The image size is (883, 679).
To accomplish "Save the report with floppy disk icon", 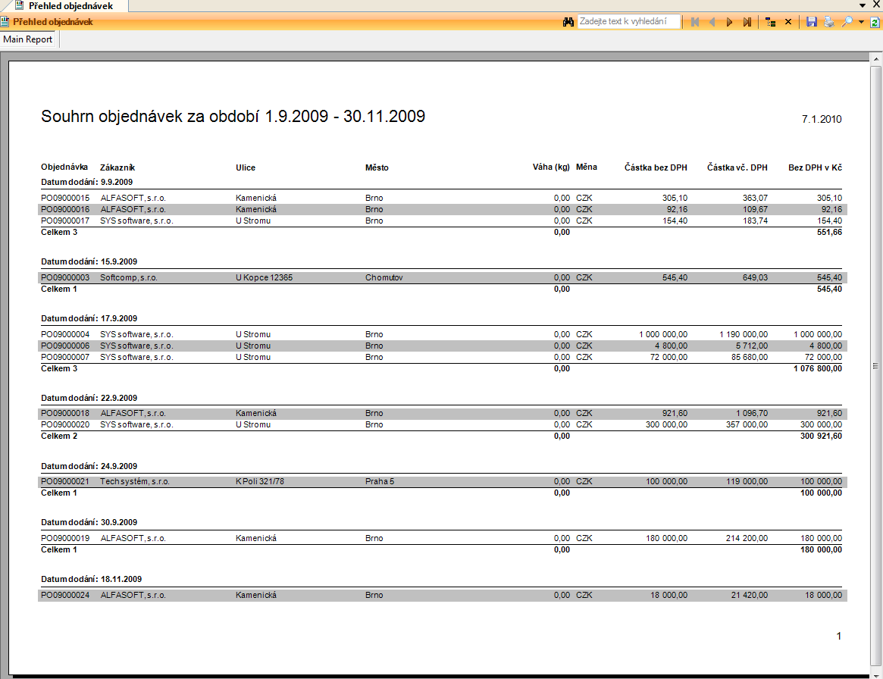I will coord(811,22).
